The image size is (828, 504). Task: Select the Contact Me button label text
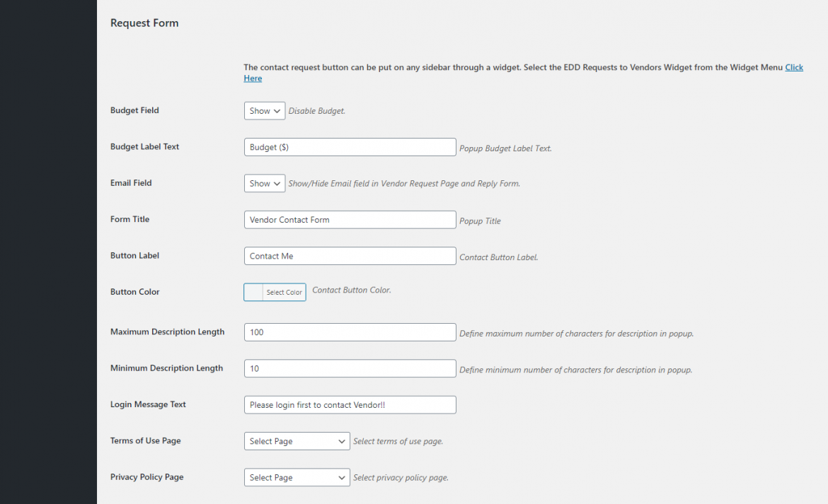350,255
